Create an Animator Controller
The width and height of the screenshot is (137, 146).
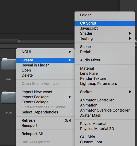105,100
